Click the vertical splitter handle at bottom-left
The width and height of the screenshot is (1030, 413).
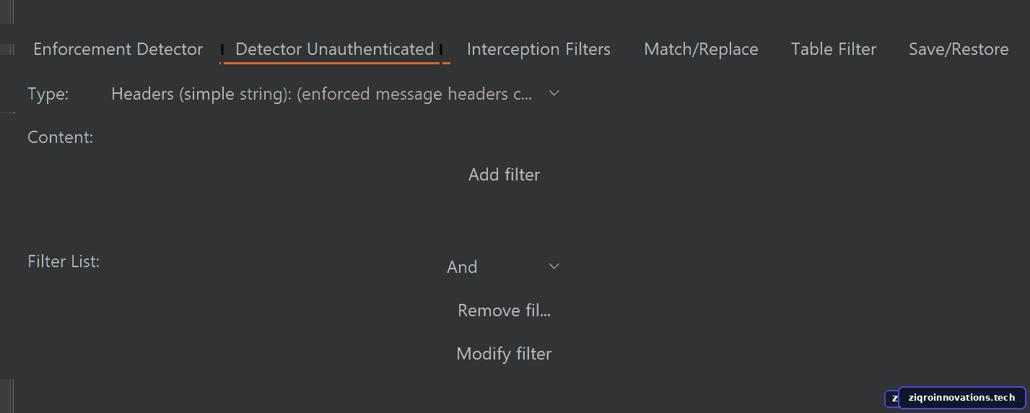point(12,396)
